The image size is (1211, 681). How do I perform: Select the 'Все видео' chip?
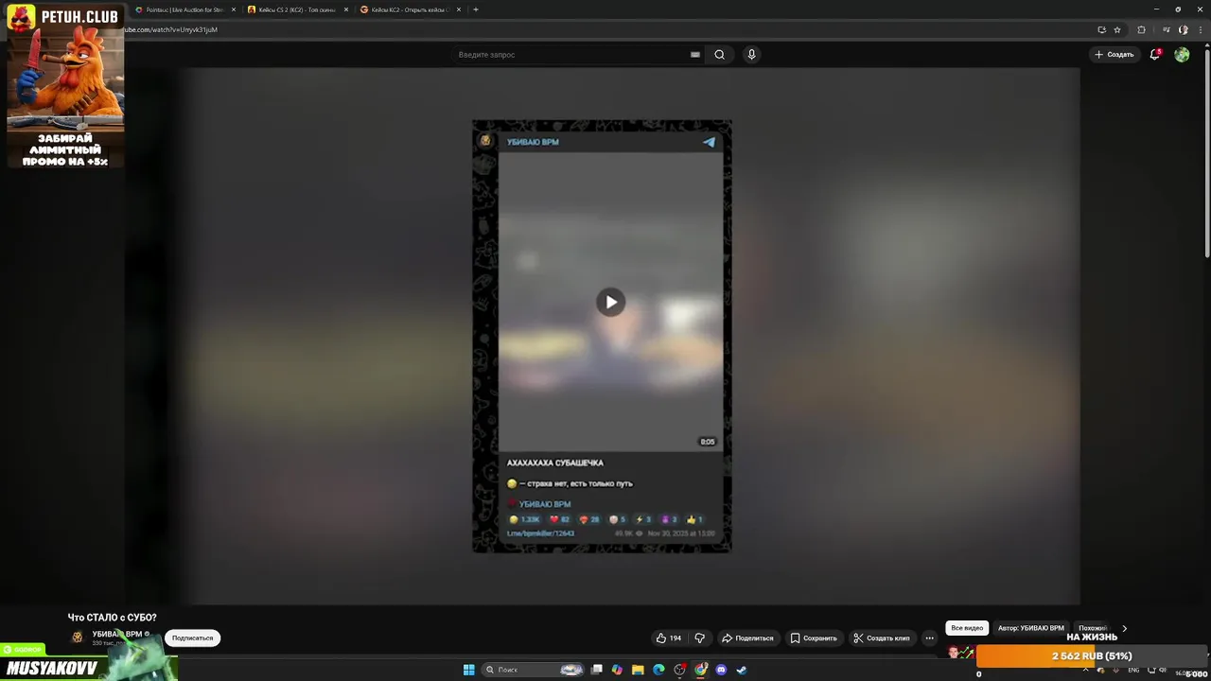(x=967, y=628)
